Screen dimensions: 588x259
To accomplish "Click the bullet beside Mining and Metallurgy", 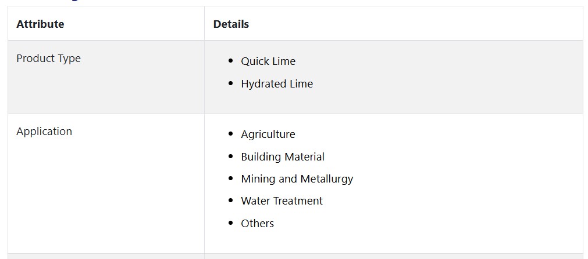I will tap(231, 178).
